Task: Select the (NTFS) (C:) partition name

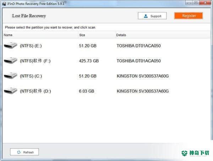Action: click(x=31, y=76)
